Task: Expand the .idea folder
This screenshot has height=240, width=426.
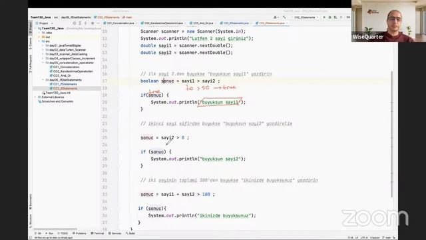Action: pyautogui.click(x=39, y=33)
